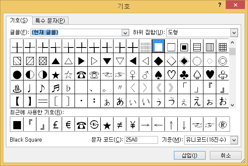Pick the registered trademark ® recent symbol
248x166 pixels.
(x=223, y=125)
